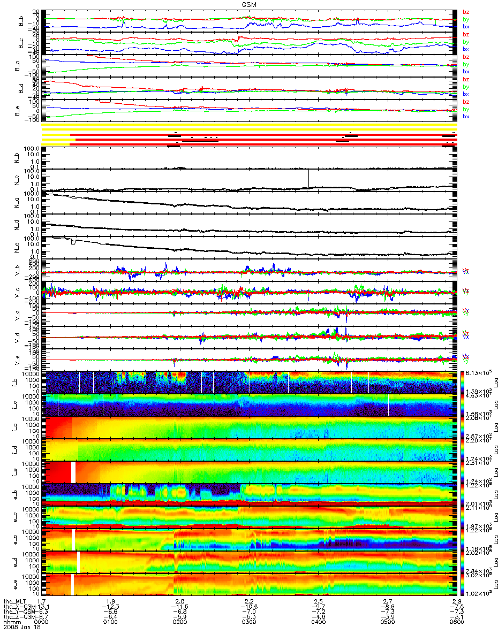
Task: Click the 0200 time tick label
Action: click(180, 622)
